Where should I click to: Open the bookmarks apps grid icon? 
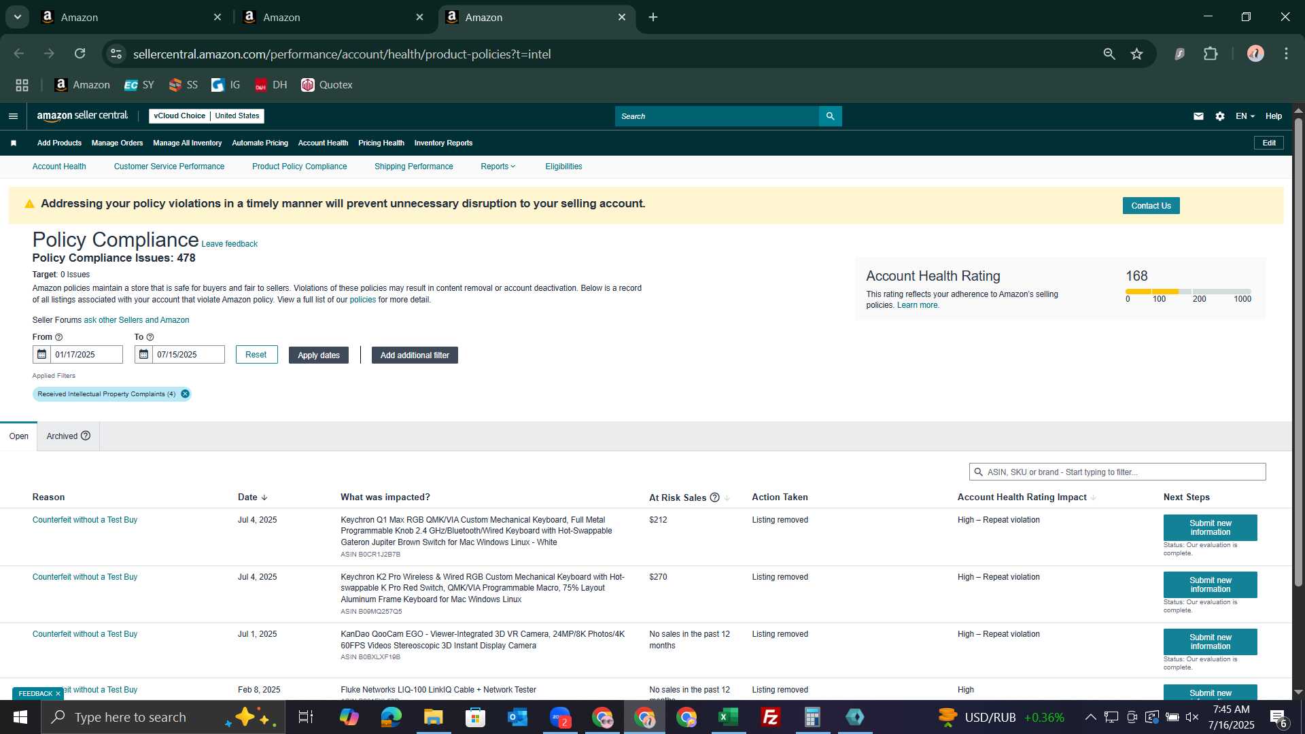pos(22,85)
